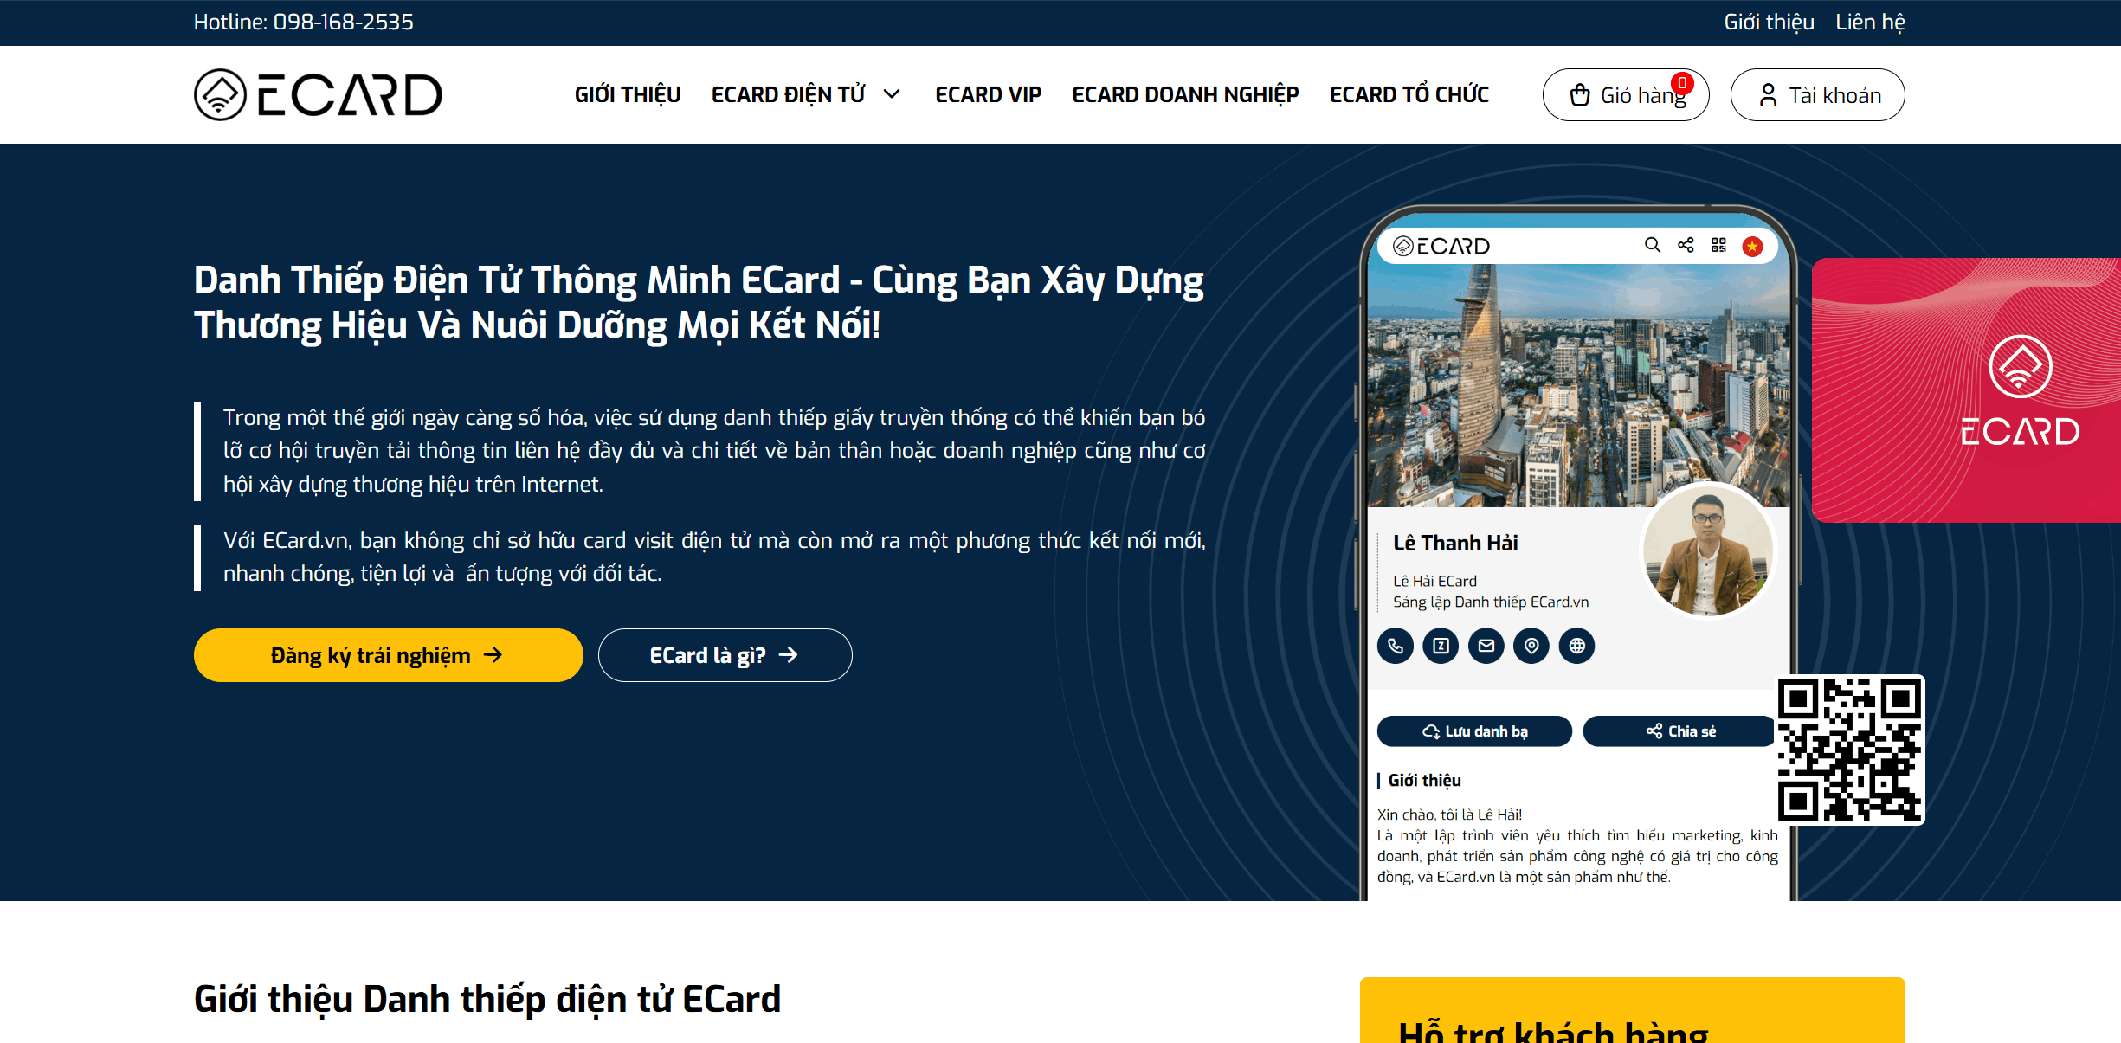Click ECard là gì? button
The height and width of the screenshot is (1043, 2121).
tap(725, 655)
